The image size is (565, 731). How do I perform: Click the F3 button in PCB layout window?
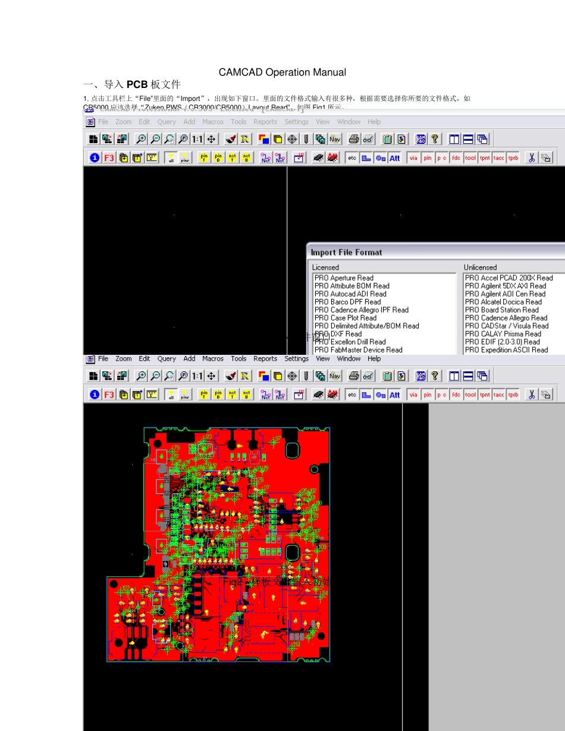click(109, 395)
